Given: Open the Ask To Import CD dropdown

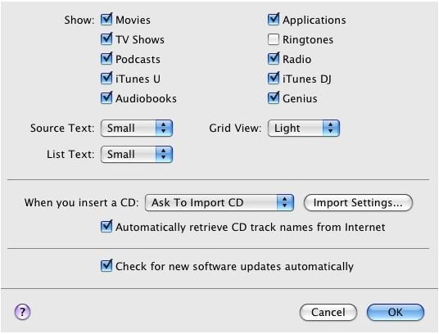Looking at the screenshot, I should click(219, 202).
